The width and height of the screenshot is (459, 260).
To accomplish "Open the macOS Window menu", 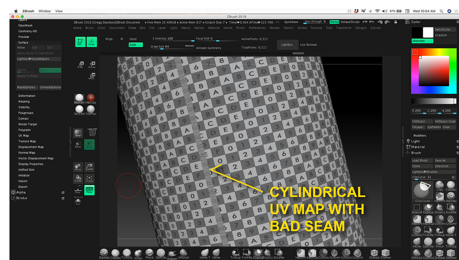I will pyautogui.click(x=45, y=11).
